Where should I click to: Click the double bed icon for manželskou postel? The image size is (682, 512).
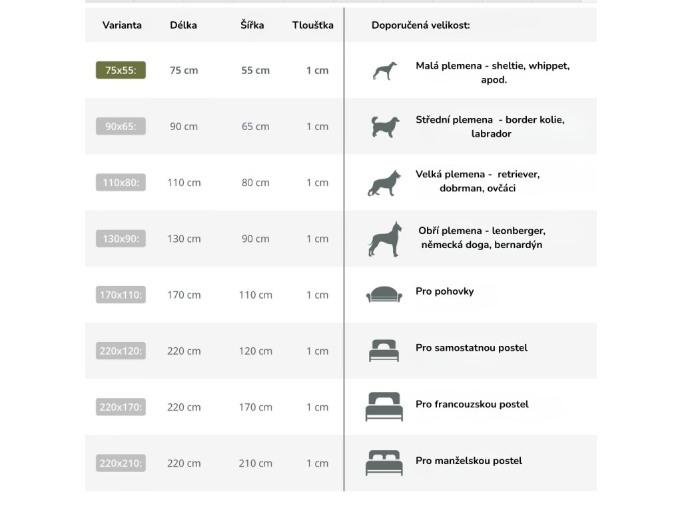pyautogui.click(x=384, y=463)
